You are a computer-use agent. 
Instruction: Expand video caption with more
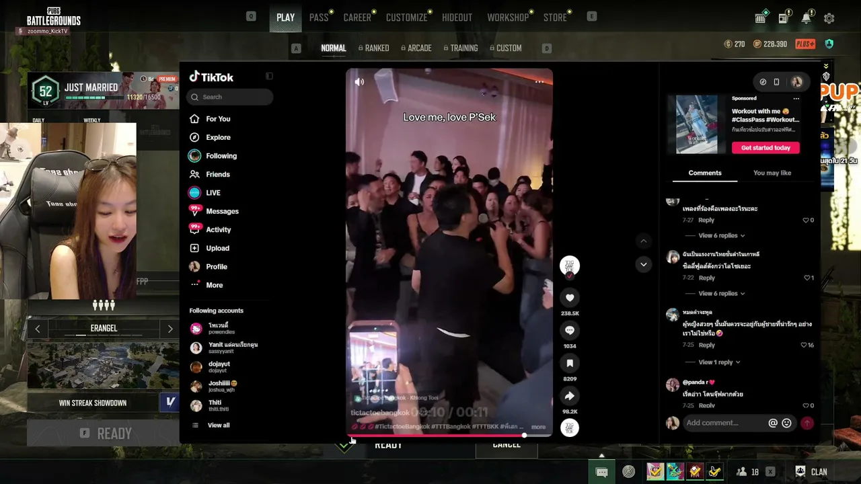pos(538,427)
